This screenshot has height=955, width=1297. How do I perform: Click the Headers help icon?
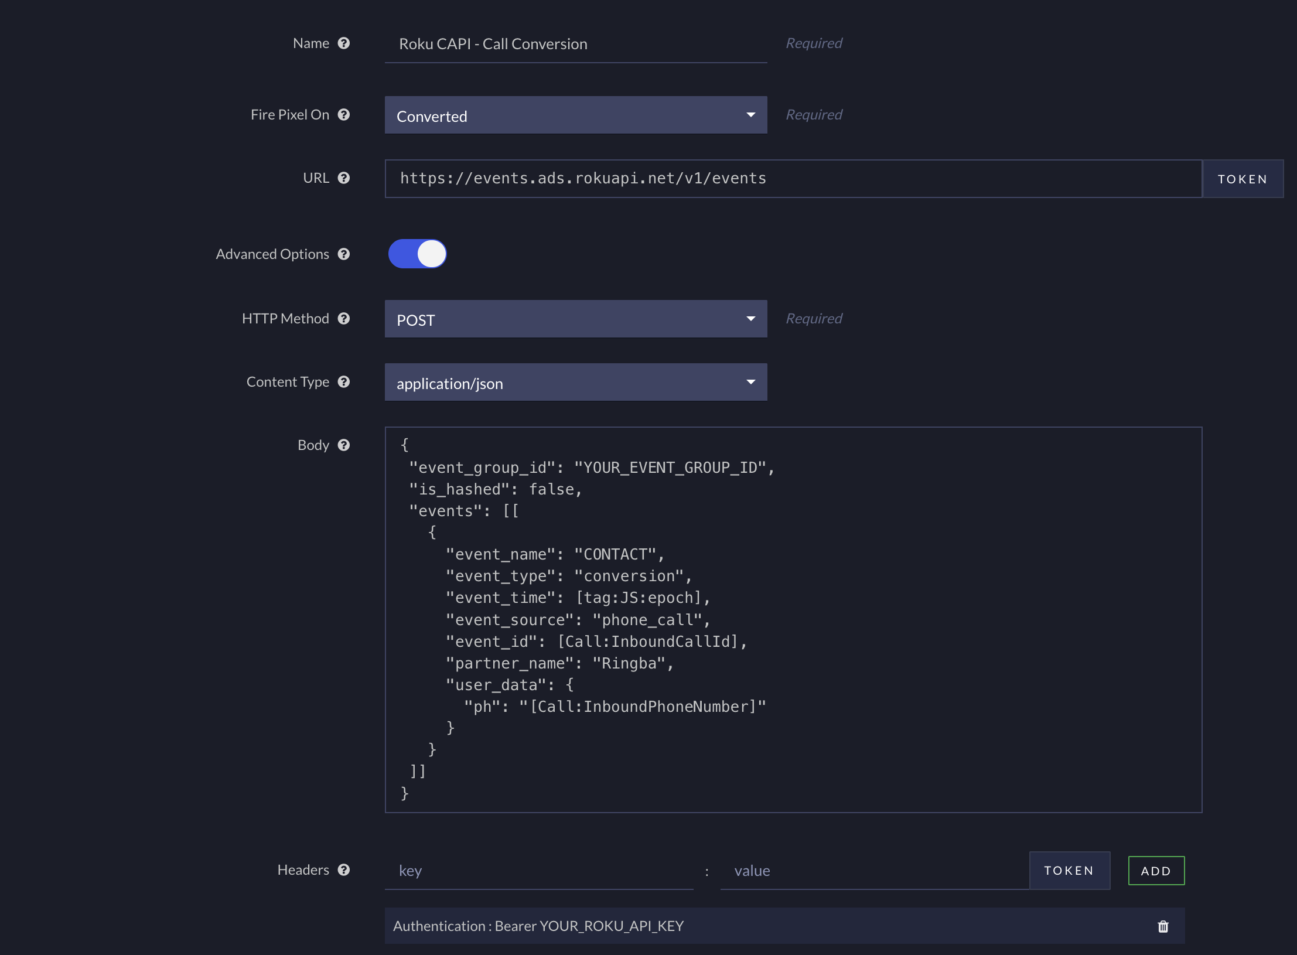pyautogui.click(x=344, y=870)
